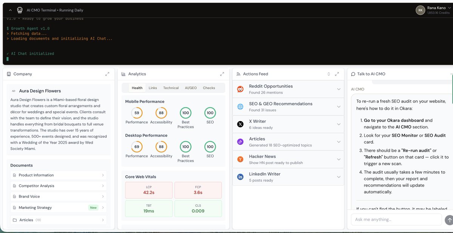Click the CLS 0.009 vitals card
The width and height of the screenshot is (453, 233).
tap(198, 208)
